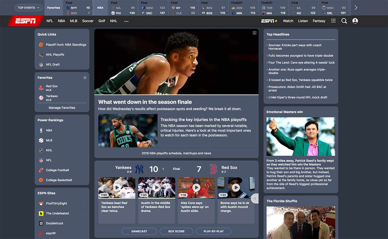Click the Manage Favorites link

coord(62,108)
